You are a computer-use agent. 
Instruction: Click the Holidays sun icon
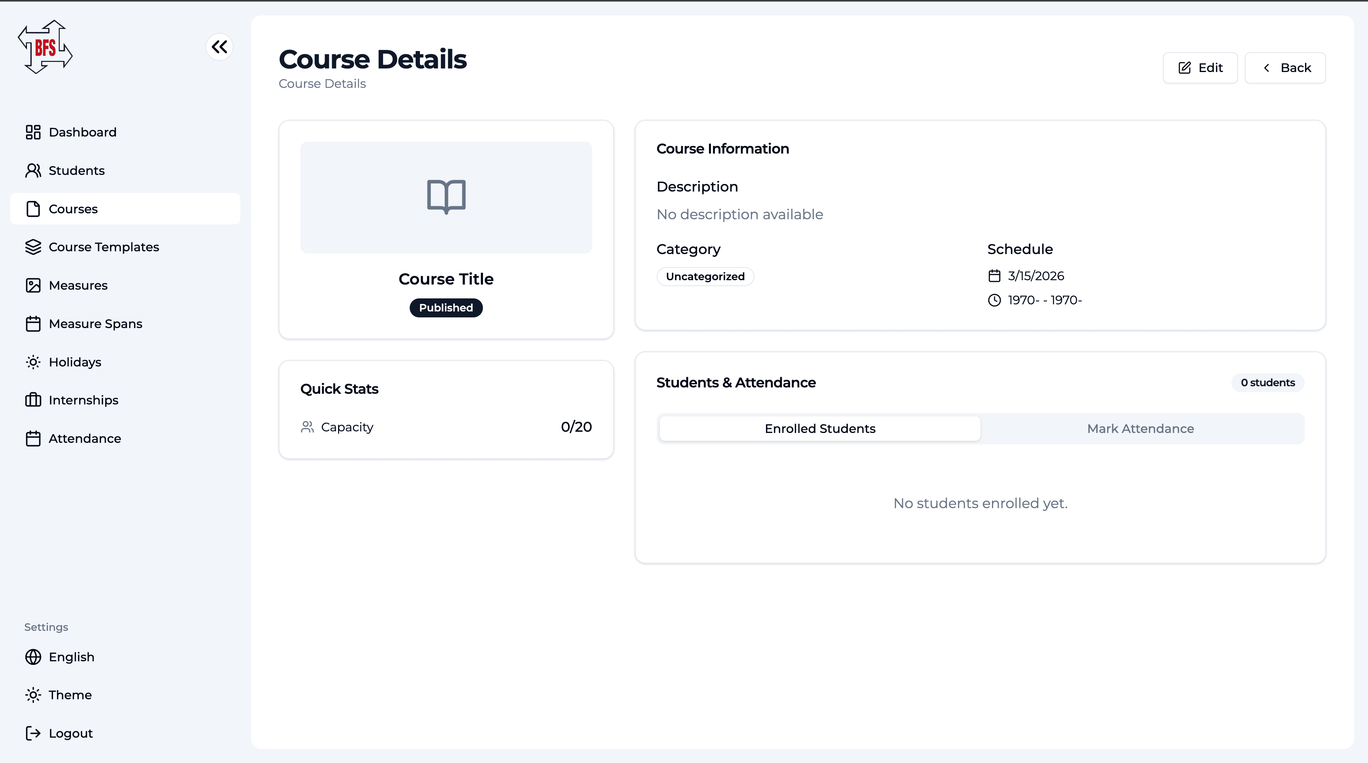coord(33,362)
